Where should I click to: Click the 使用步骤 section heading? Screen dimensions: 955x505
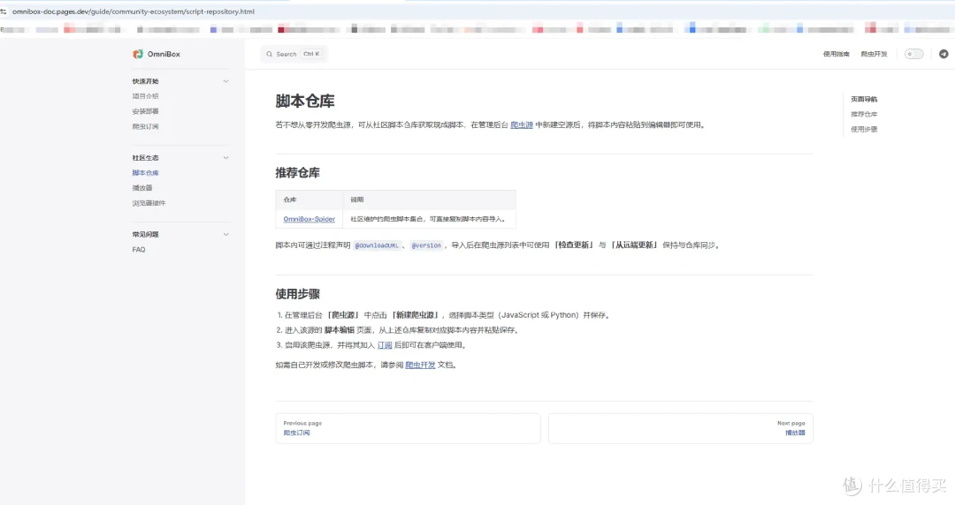tap(298, 294)
